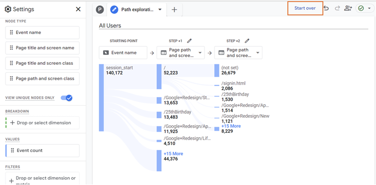Open the green checkmark data quality dropdown
This screenshot has height=185, width=376.
(364, 8)
